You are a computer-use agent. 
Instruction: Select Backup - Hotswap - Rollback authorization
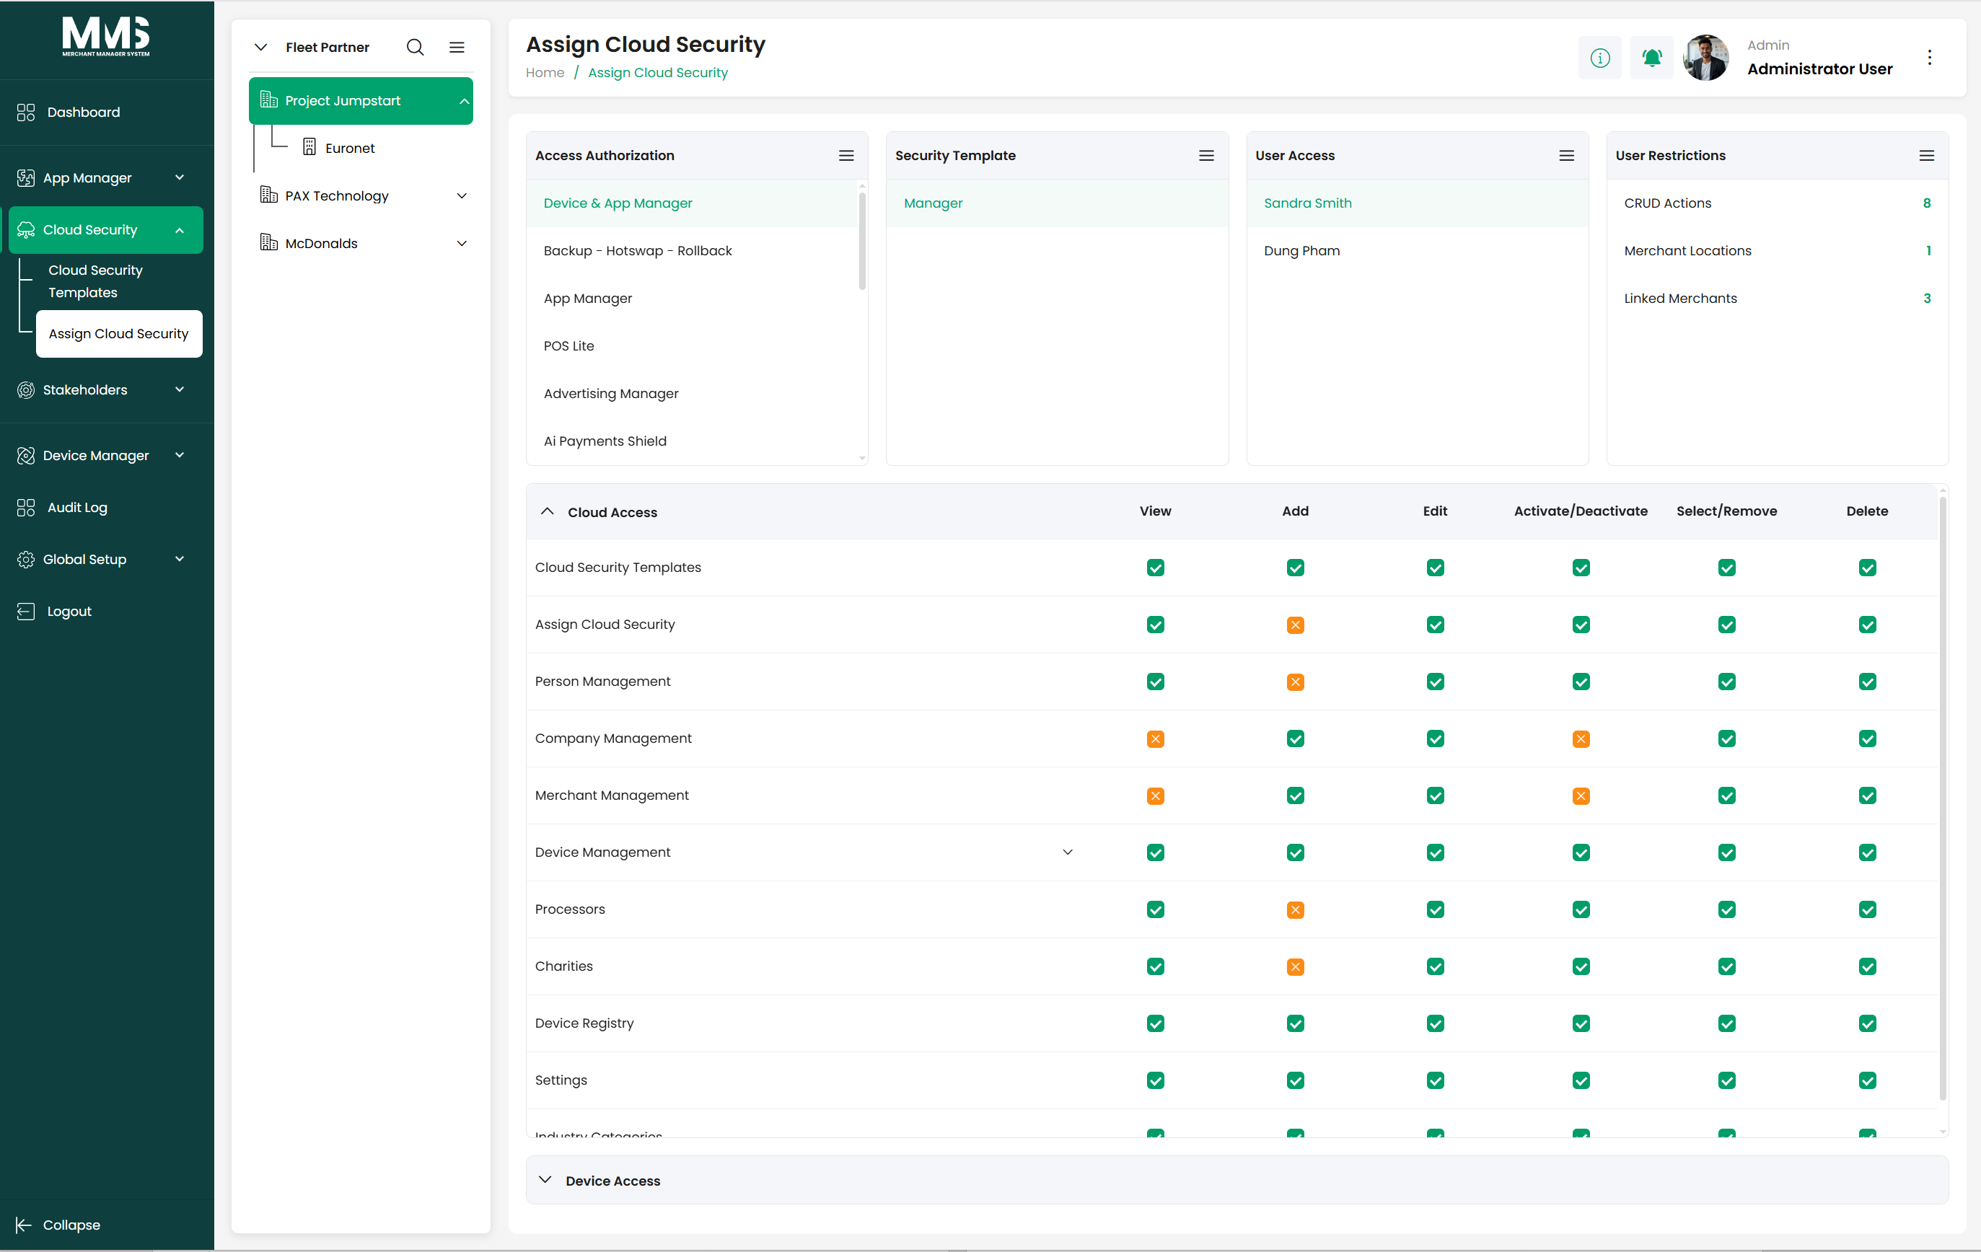[691, 251]
